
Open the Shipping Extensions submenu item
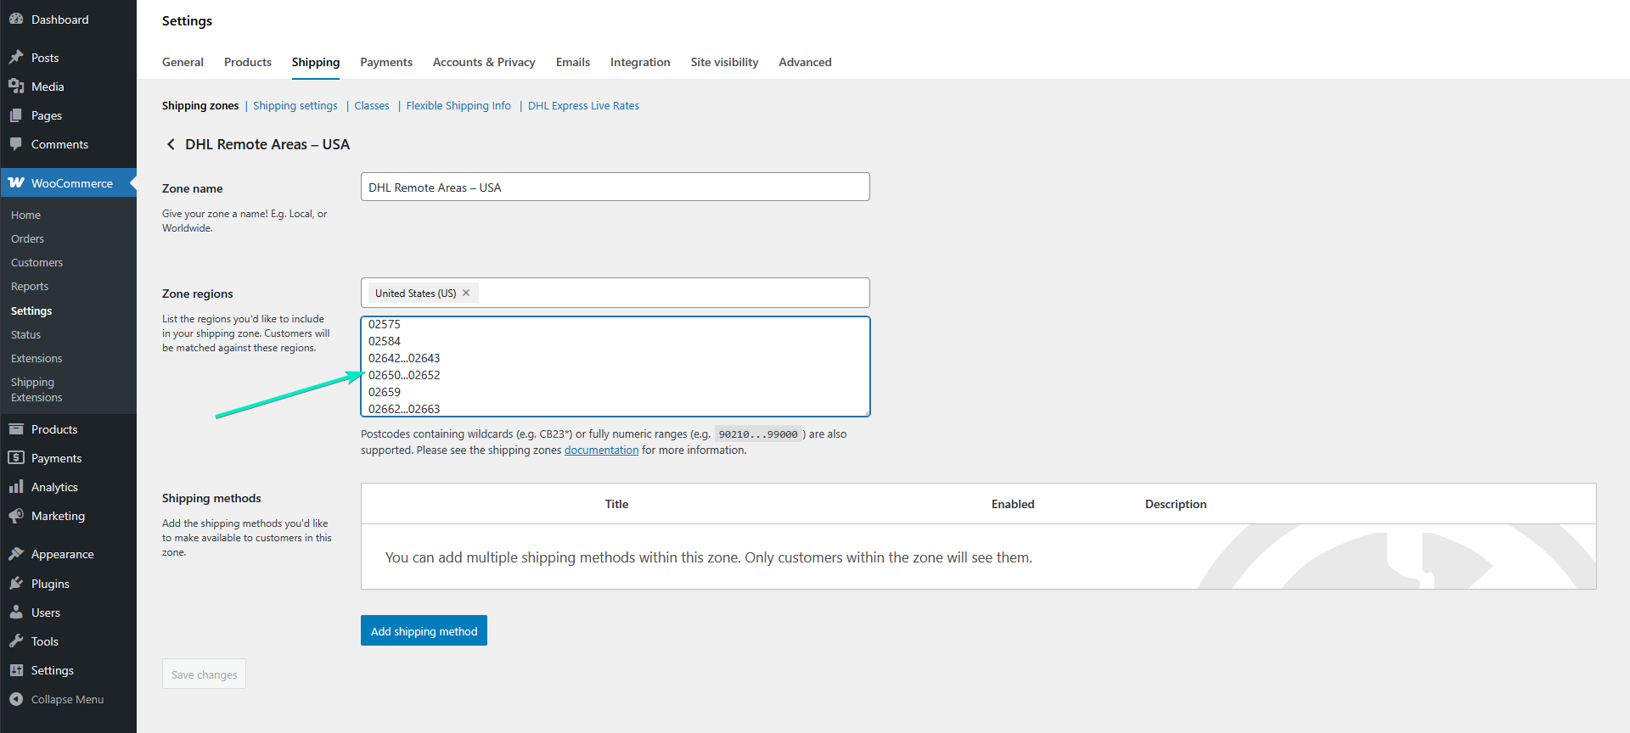coord(37,389)
